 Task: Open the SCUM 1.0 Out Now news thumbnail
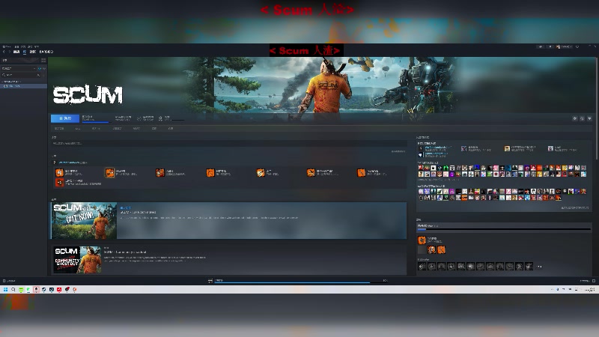[x=84, y=220]
